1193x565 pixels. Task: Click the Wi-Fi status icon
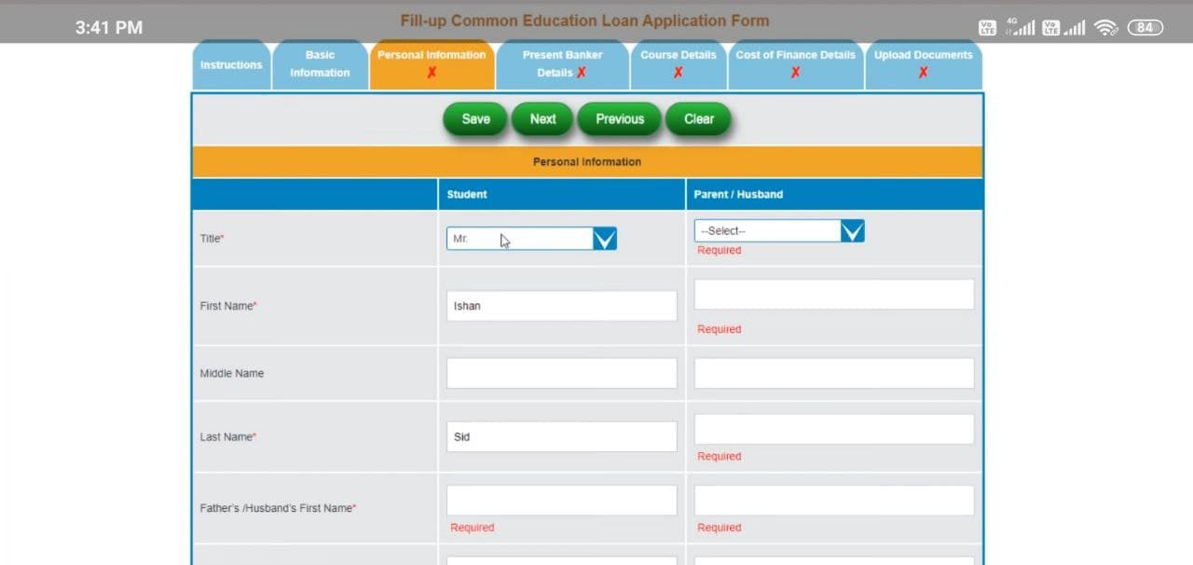click(x=1106, y=27)
